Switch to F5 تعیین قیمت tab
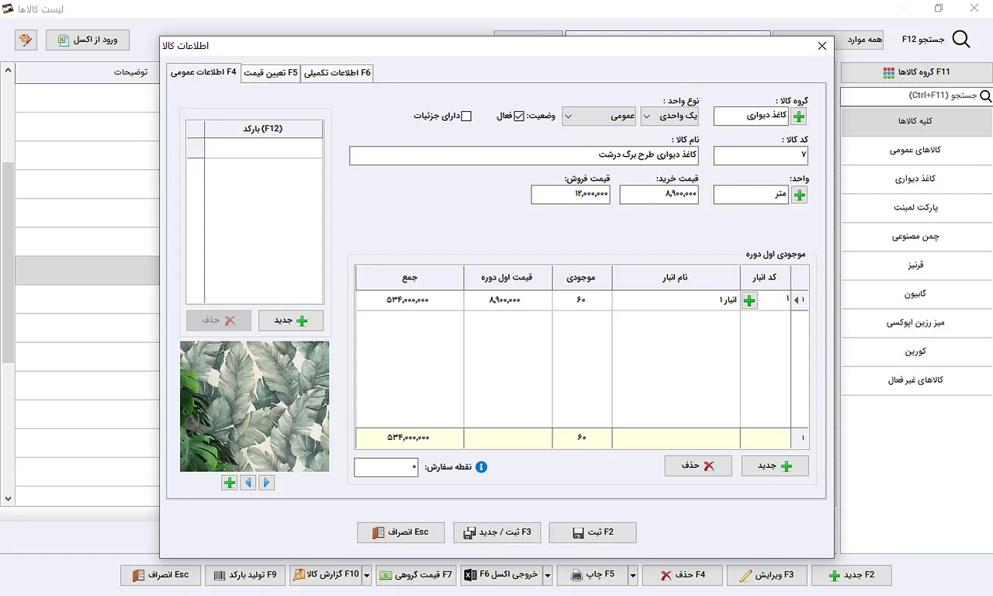The height and width of the screenshot is (596, 993). pyautogui.click(x=271, y=73)
